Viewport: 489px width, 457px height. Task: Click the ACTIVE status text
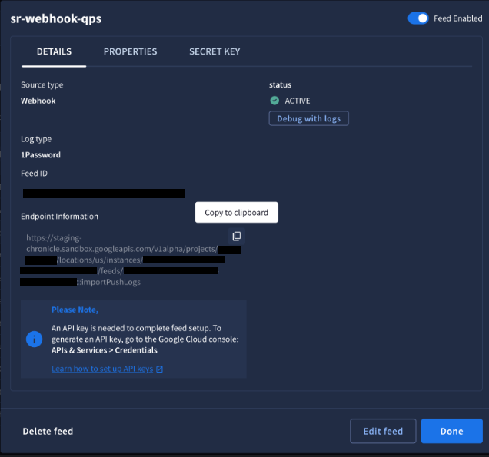click(x=298, y=101)
